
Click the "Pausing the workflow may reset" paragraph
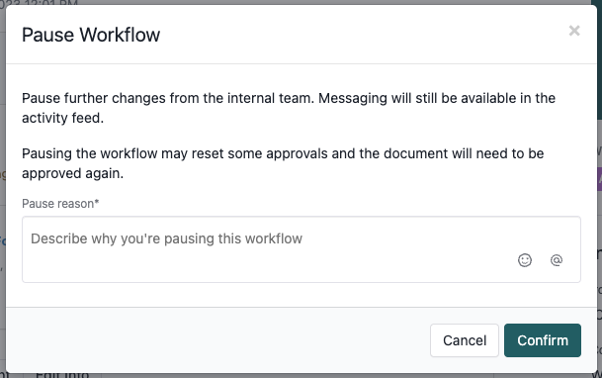(x=283, y=163)
